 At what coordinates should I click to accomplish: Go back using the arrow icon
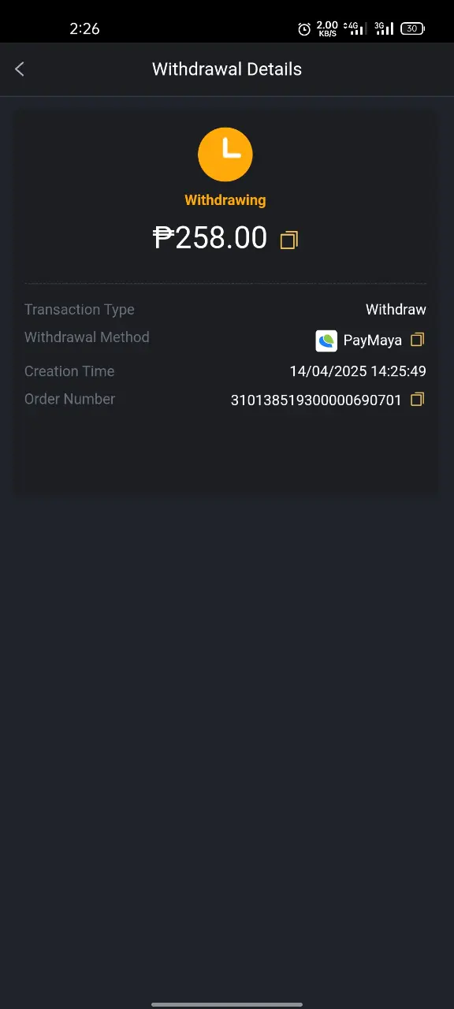pos(20,69)
